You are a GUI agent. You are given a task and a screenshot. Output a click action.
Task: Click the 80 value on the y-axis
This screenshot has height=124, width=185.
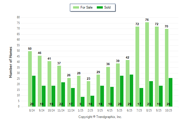(18, 17)
